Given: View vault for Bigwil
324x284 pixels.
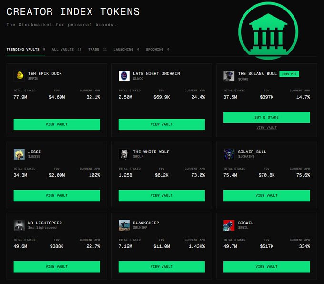Looking at the screenshot, I should pyautogui.click(x=266, y=267).
